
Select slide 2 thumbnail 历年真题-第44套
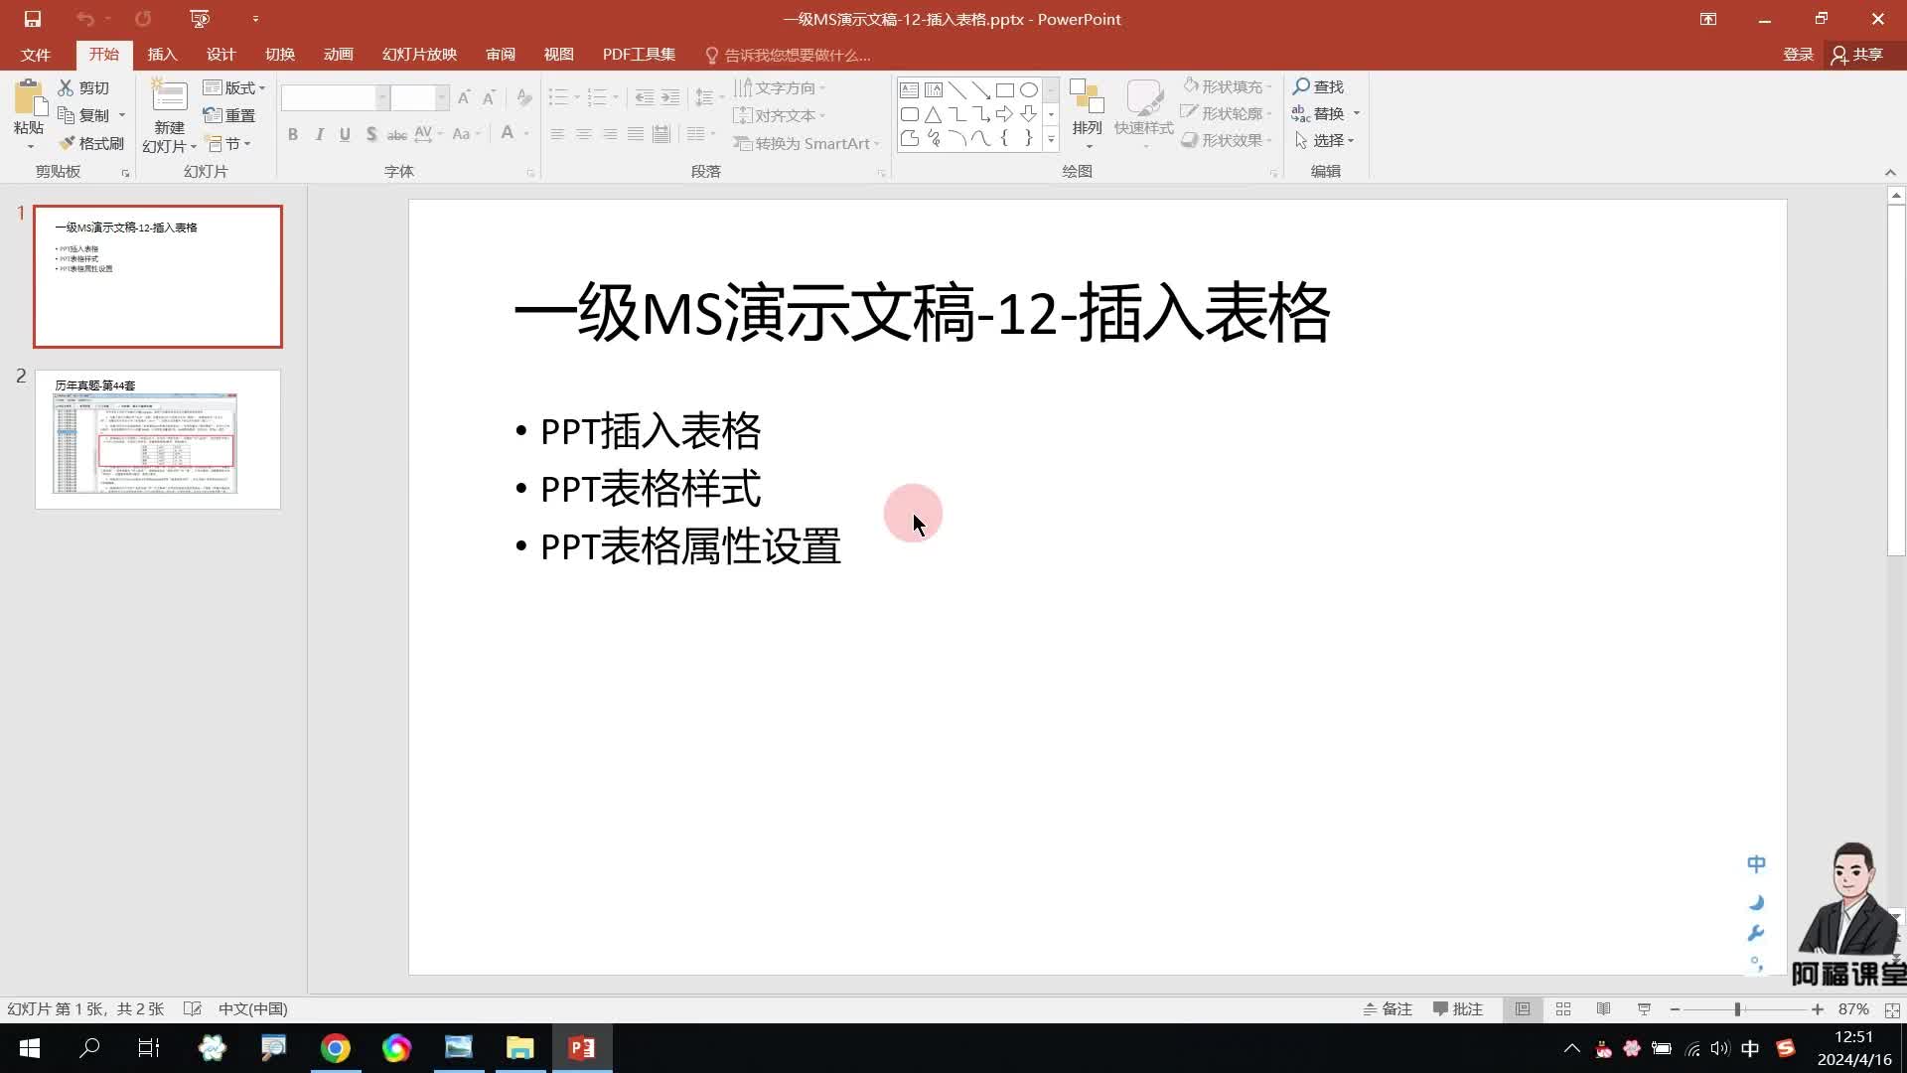point(158,439)
